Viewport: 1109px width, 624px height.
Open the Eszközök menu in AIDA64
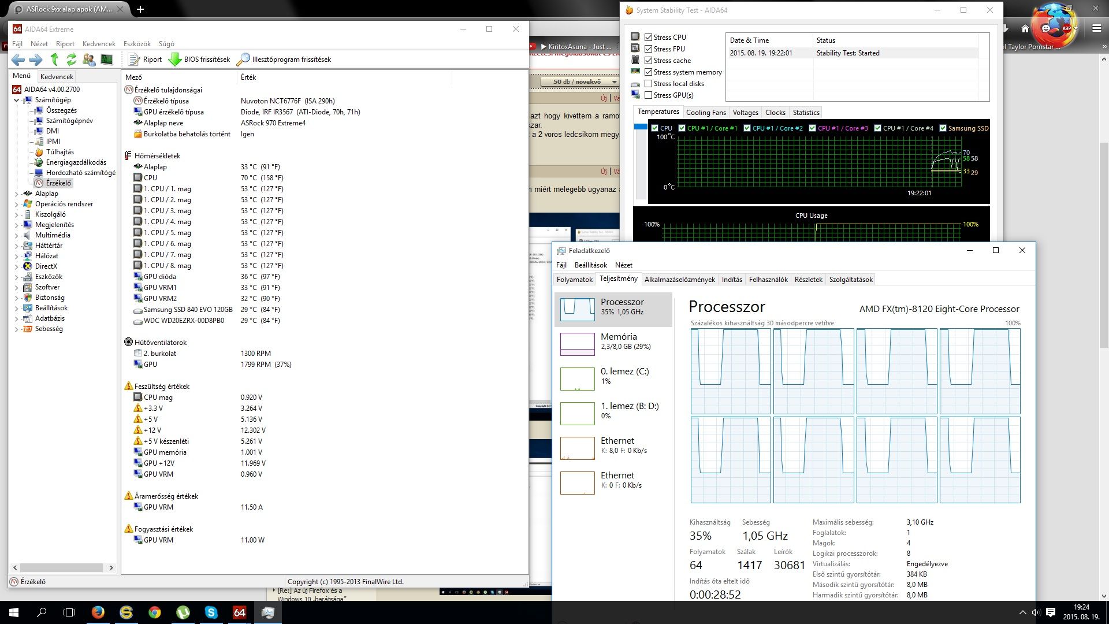(137, 44)
